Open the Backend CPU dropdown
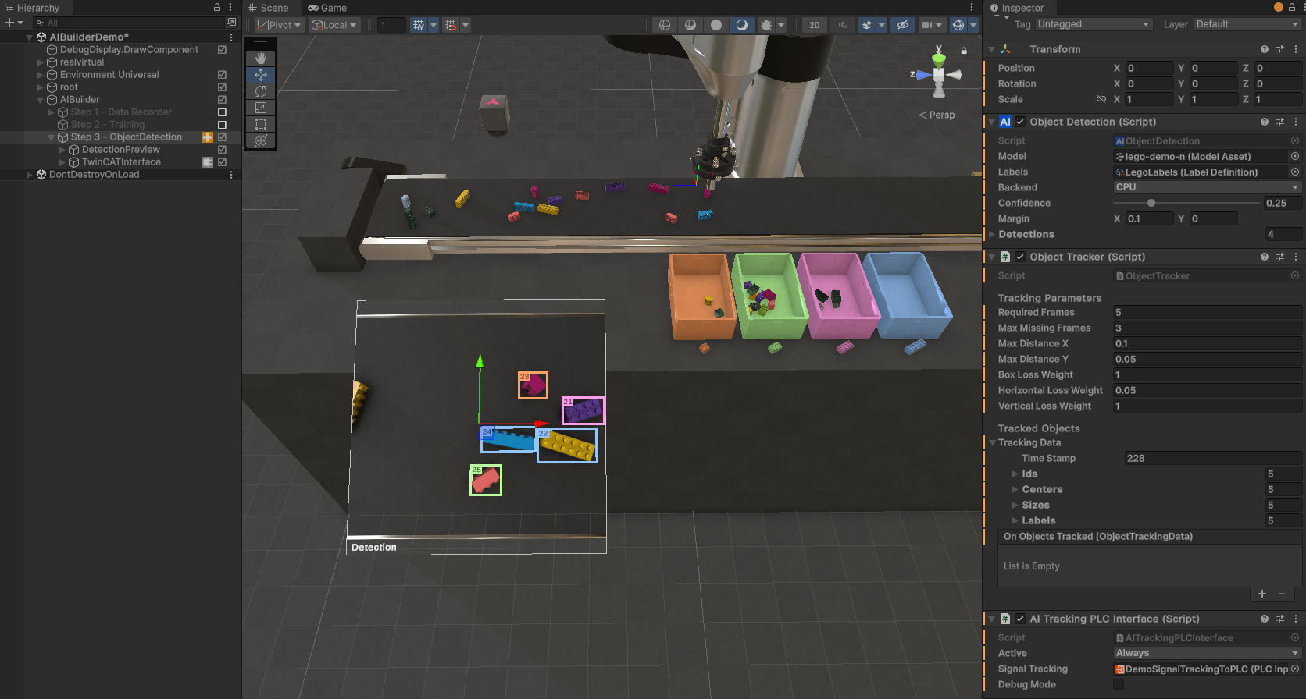 (x=1207, y=187)
